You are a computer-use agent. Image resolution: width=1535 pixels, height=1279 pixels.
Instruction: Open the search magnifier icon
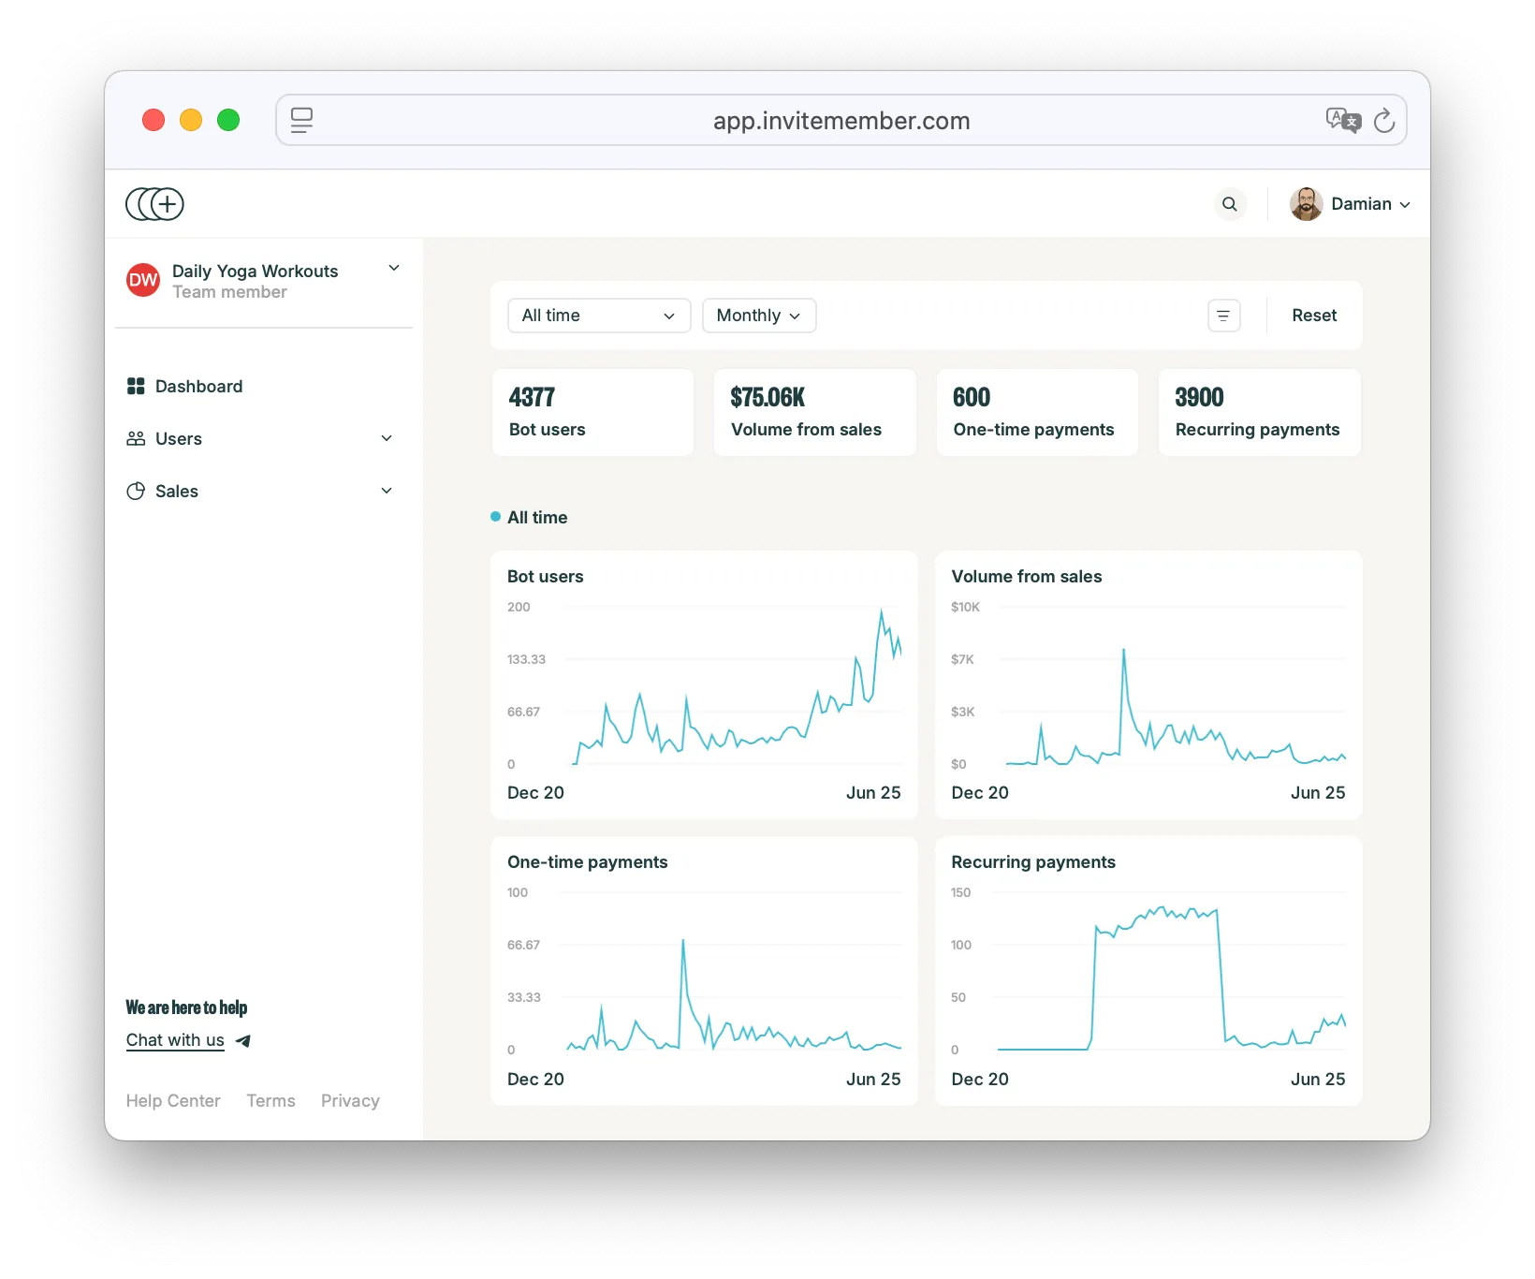point(1230,204)
